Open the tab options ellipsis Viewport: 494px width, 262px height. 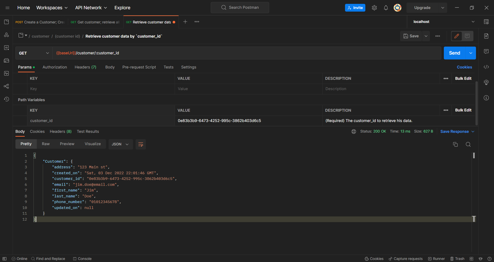coord(197,22)
